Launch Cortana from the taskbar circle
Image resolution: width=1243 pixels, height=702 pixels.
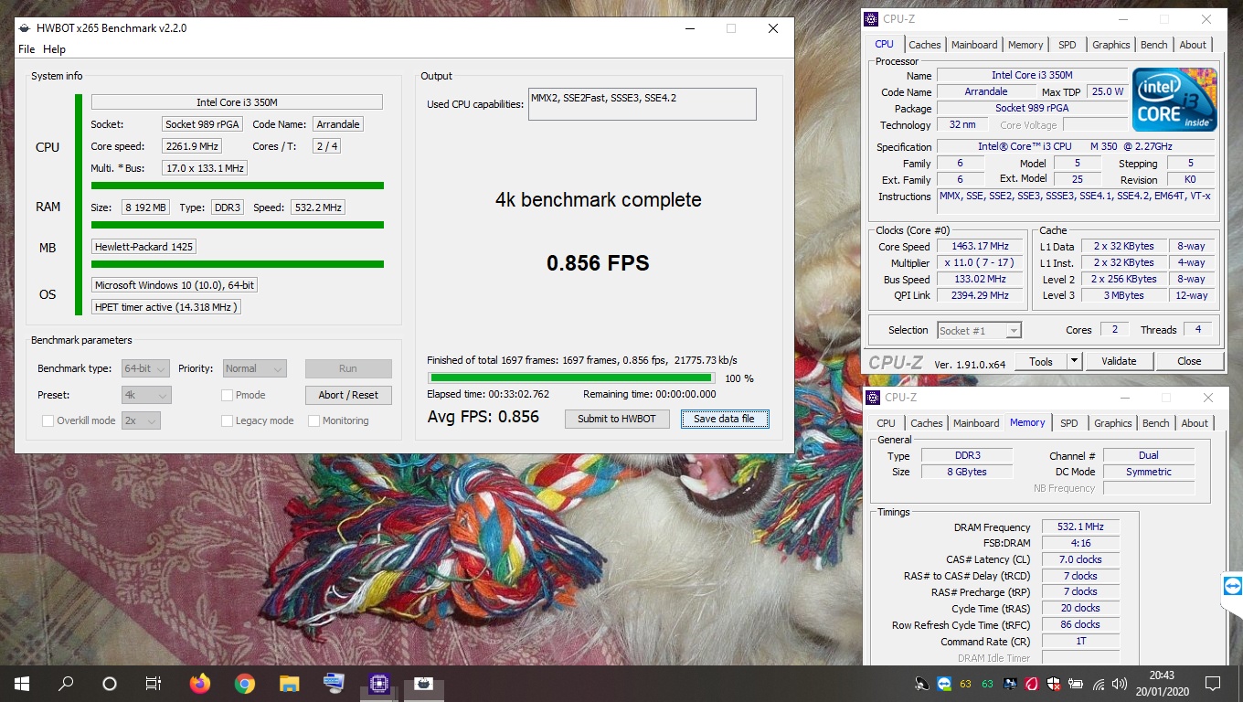110,683
